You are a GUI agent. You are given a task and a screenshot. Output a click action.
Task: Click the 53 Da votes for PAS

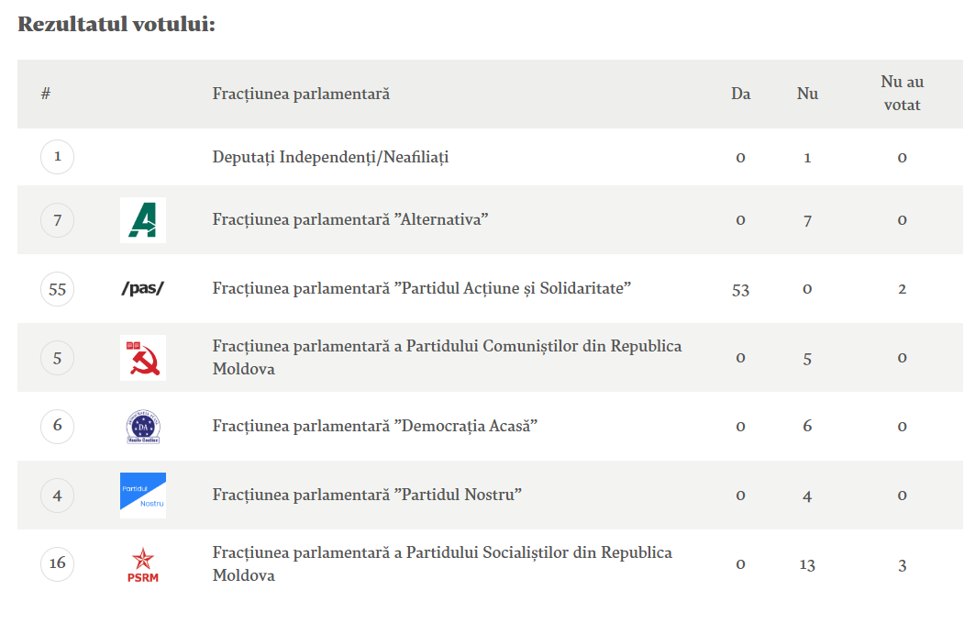point(740,290)
